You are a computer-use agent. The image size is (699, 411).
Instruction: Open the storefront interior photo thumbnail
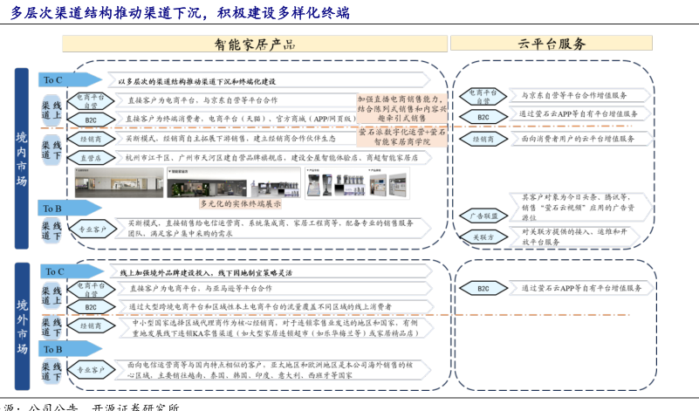tap(119, 182)
